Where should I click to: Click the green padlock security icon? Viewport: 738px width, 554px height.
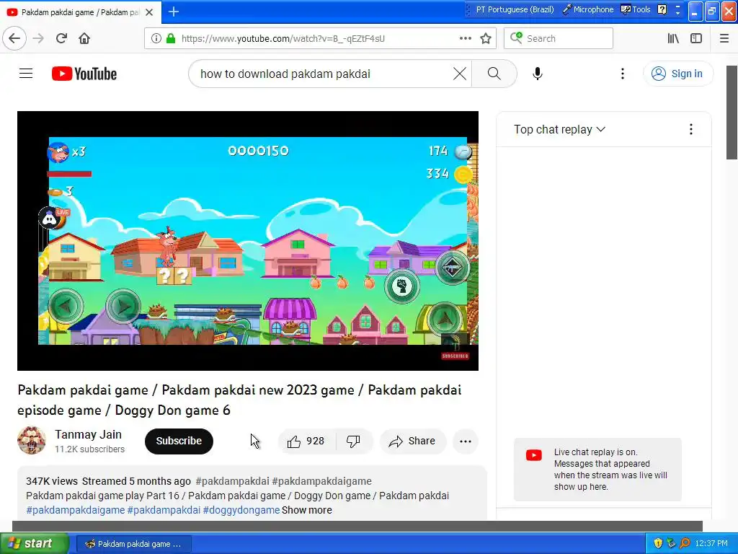click(171, 38)
